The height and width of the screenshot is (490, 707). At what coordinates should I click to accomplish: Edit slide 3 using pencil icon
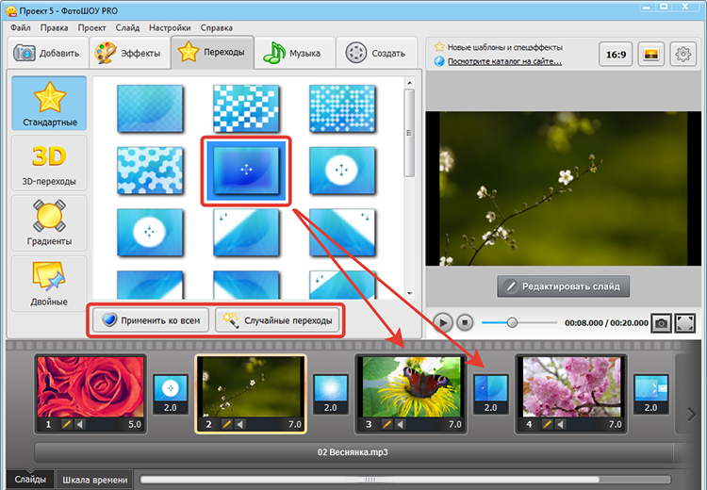point(386,424)
